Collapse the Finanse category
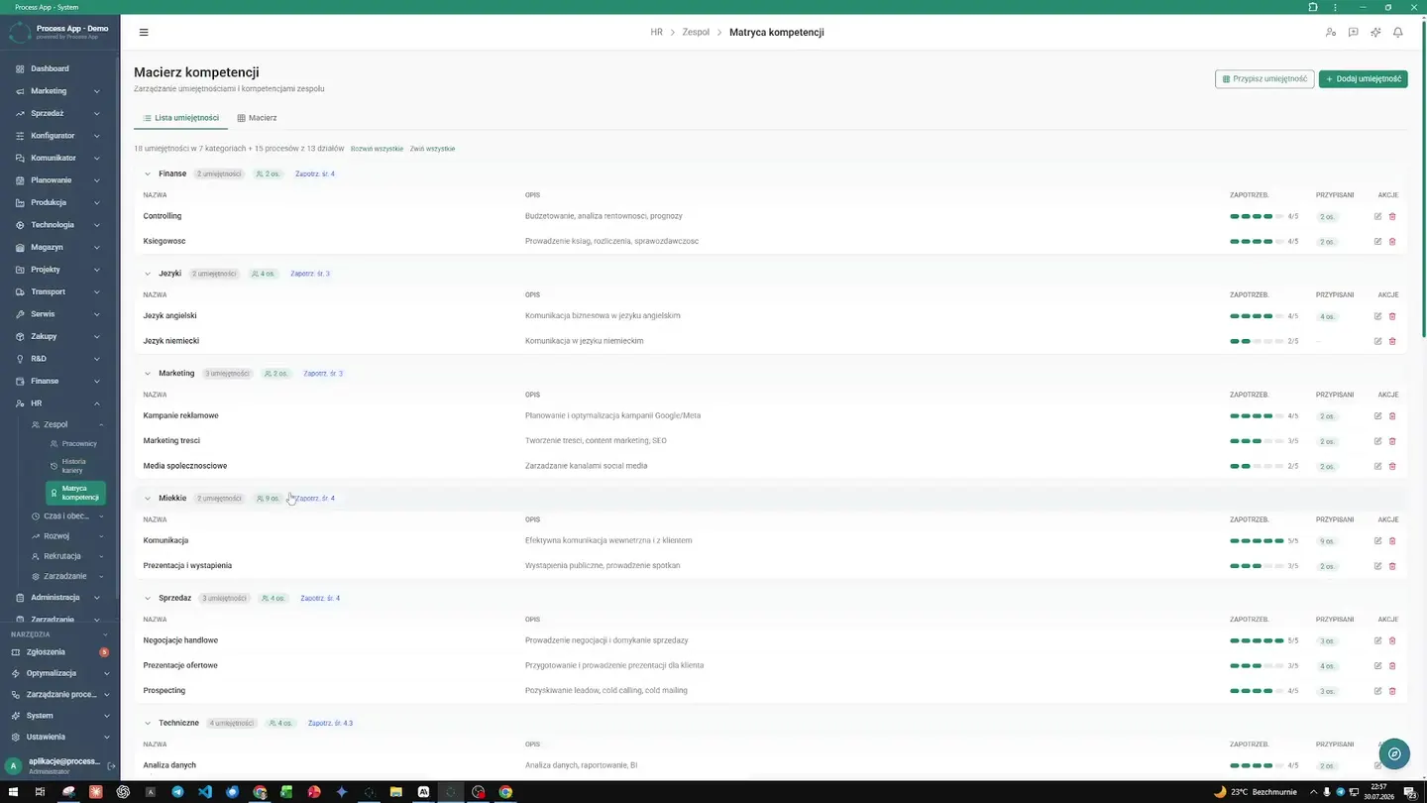The image size is (1427, 803). point(148,173)
